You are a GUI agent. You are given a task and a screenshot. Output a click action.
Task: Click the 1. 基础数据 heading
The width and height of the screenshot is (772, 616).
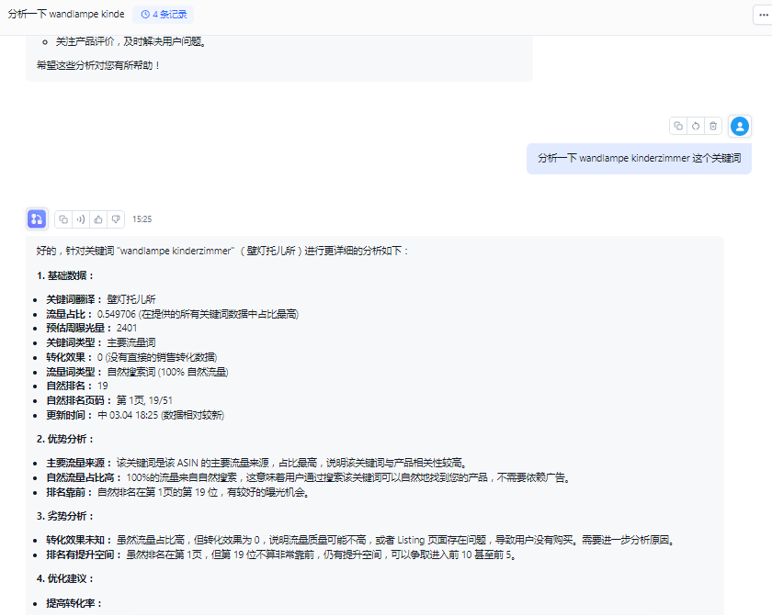(64, 275)
